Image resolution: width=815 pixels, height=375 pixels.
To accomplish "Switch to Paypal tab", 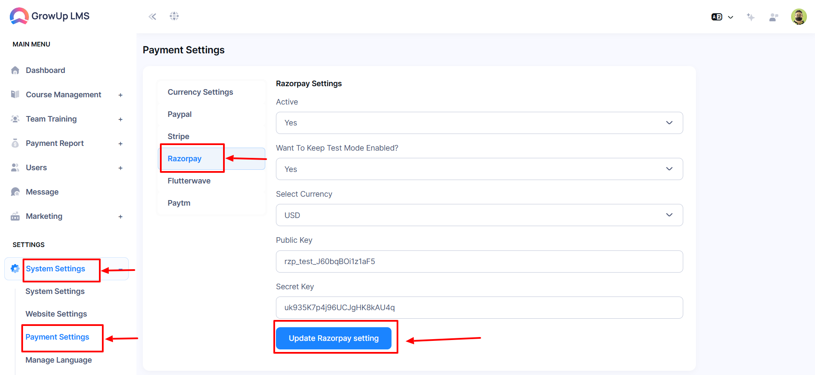I will point(211,114).
